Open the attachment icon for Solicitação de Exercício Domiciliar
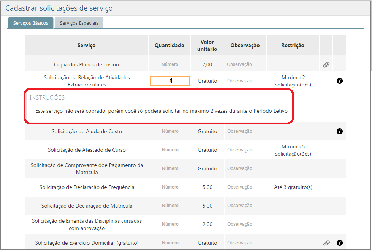This screenshot has width=372, height=250. [x=326, y=242]
